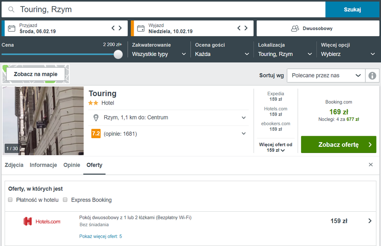The width and height of the screenshot is (381, 246).
Task: Advance departure date with next arrow
Action: pyautogui.click(x=246, y=28)
